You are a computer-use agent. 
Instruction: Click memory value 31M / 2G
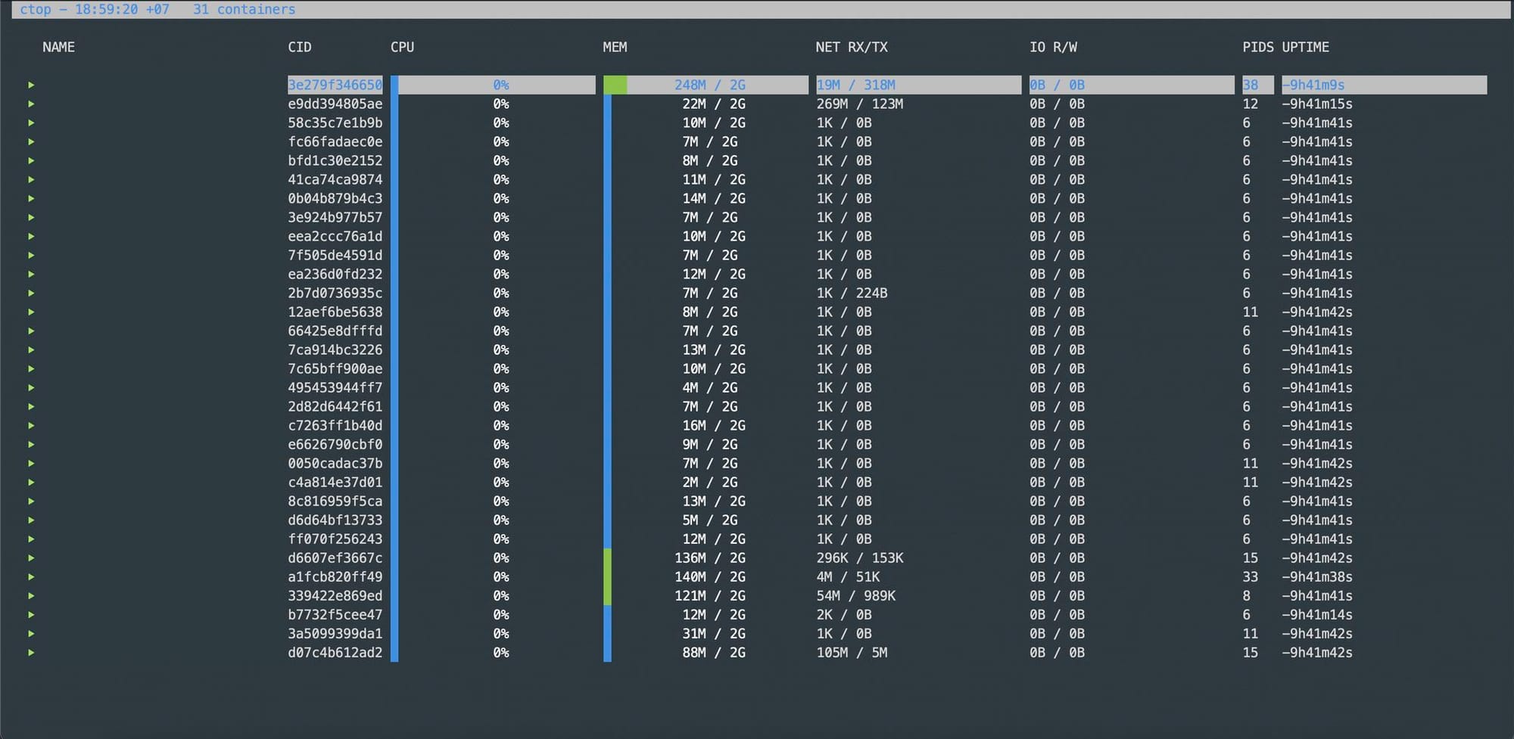(714, 633)
